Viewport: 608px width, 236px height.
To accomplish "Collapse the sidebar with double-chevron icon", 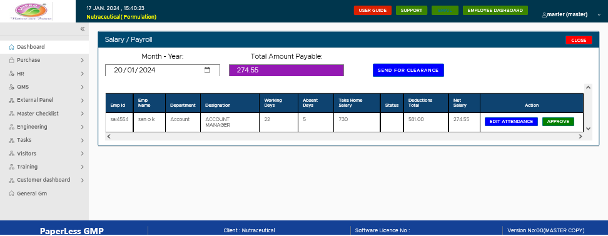I will (x=82, y=29).
